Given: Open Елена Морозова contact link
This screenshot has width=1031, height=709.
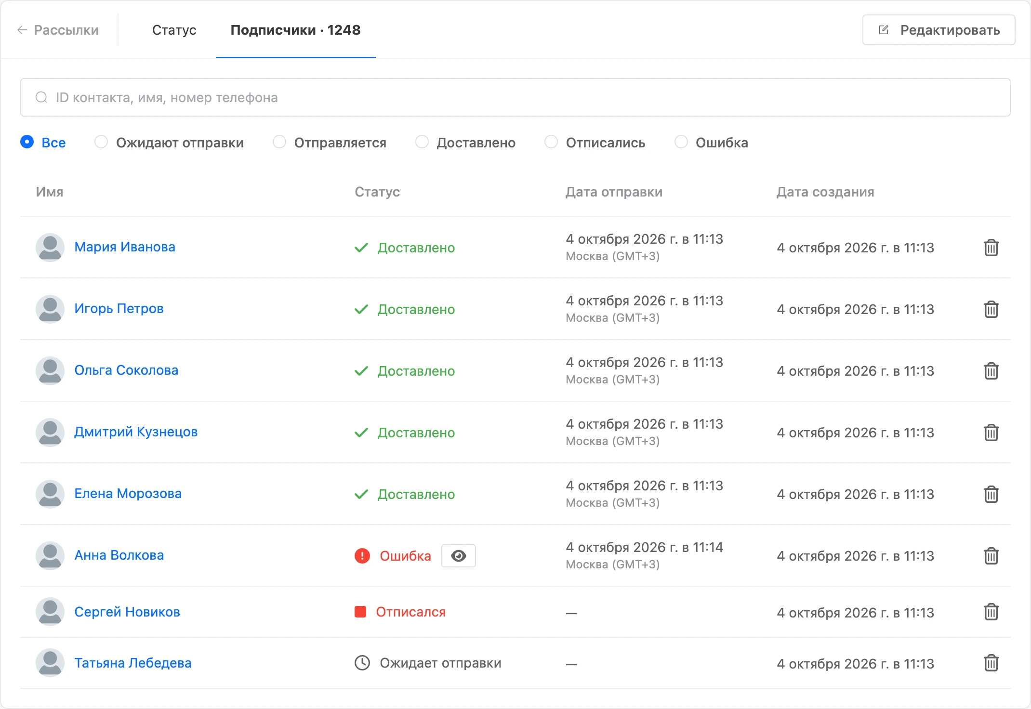Looking at the screenshot, I should (128, 494).
